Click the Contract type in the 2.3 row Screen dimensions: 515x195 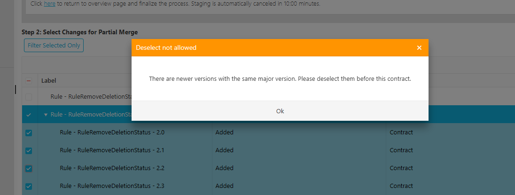pos(401,186)
